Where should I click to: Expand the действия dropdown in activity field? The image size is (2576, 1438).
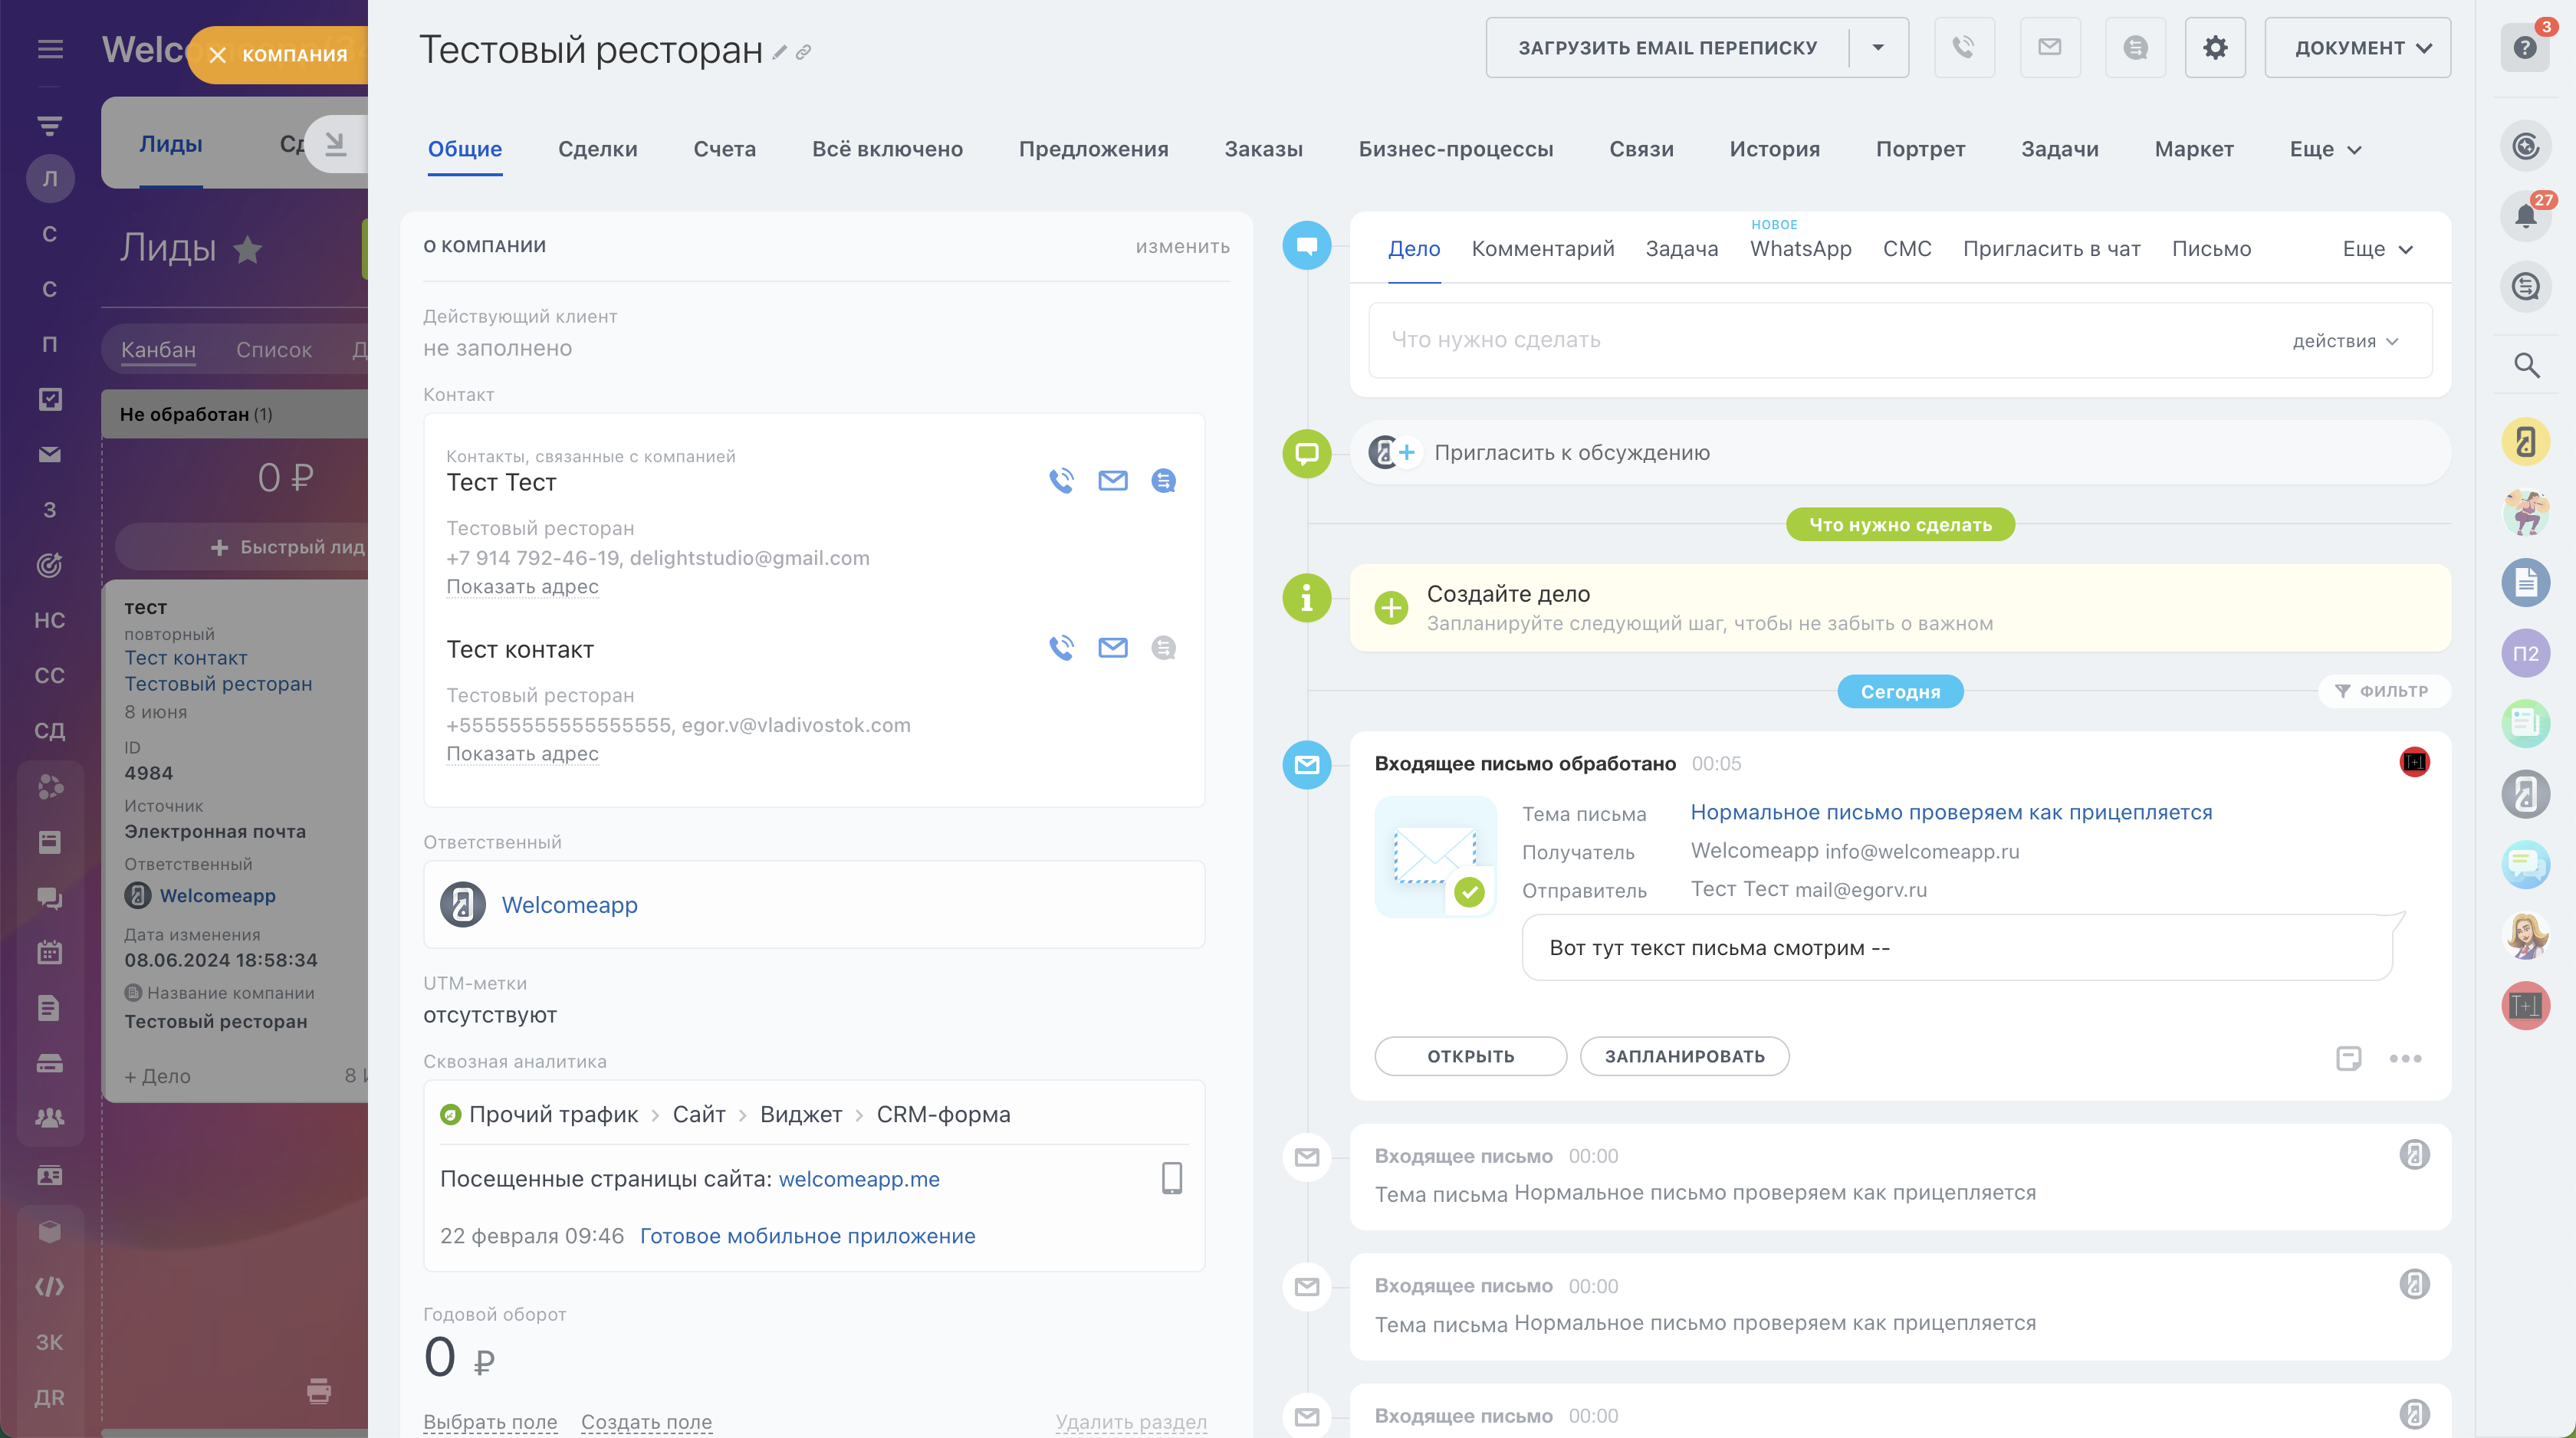tap(2344, 341)
